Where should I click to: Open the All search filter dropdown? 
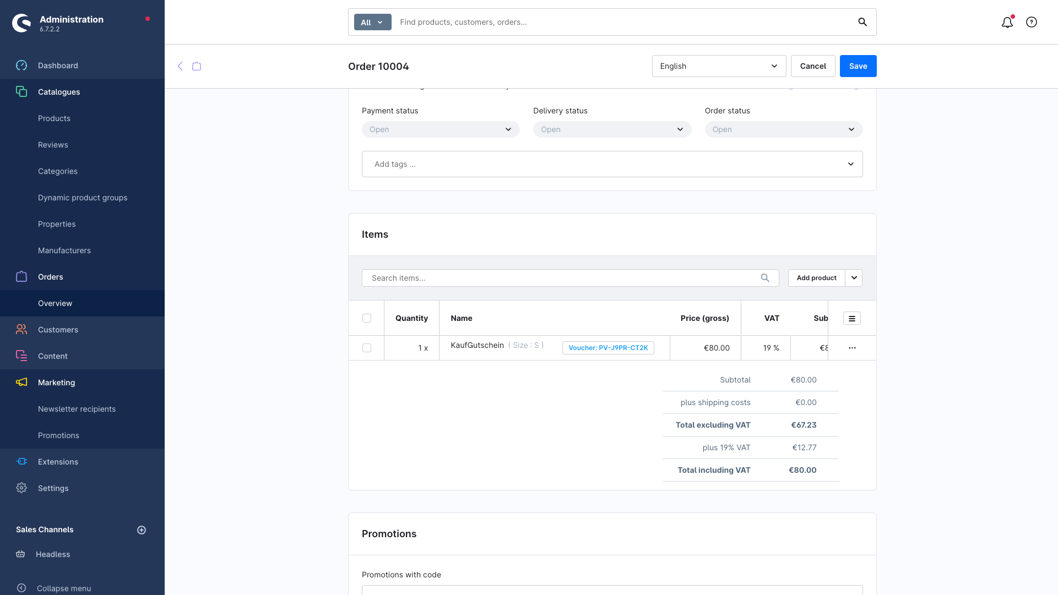click(x=372, y=23)
